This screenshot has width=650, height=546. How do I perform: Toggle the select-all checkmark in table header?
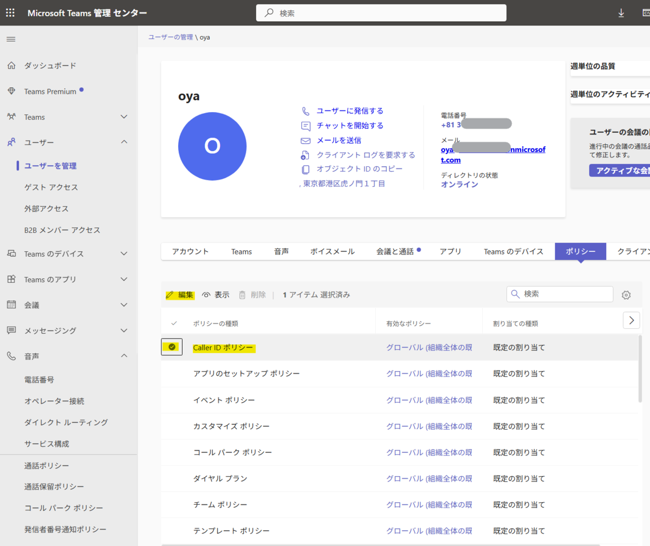point(174,323)
